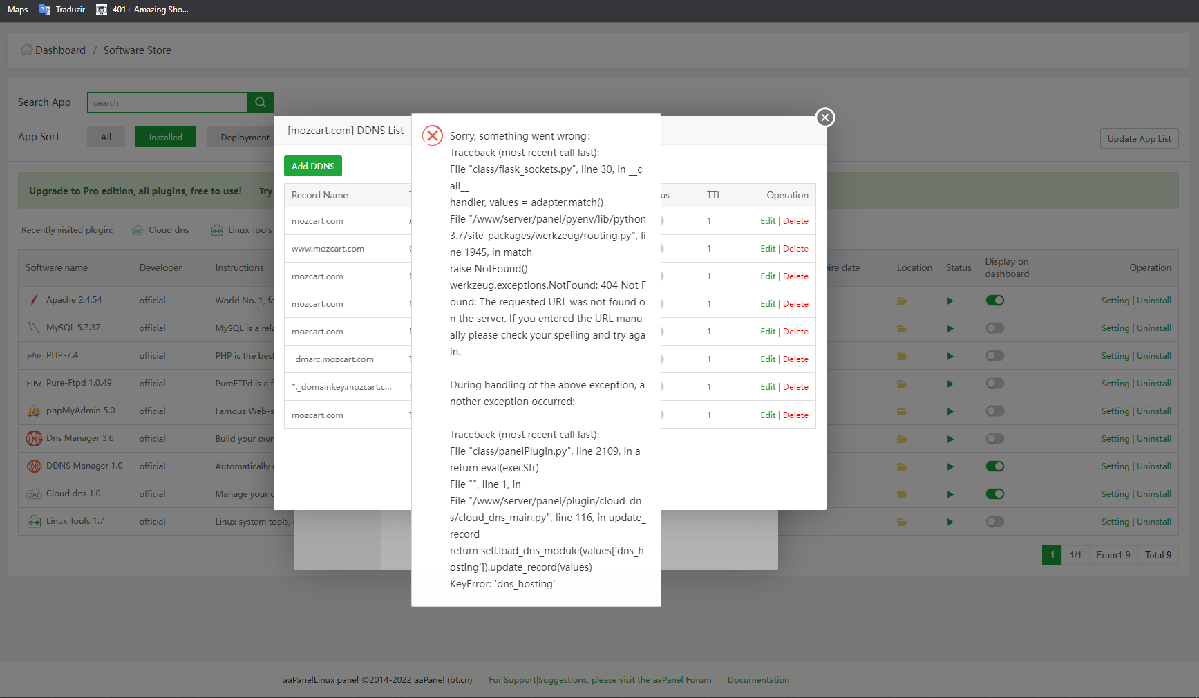Click the Dns Manager app icon

click(34, 438)
